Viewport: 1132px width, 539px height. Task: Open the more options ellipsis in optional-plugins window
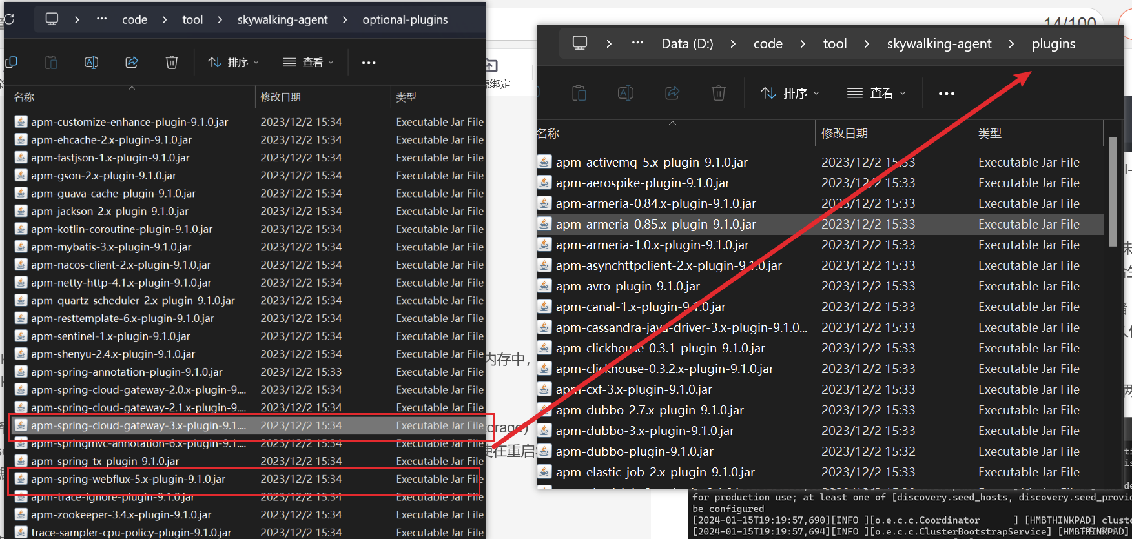pyautogui.click(x=369, y=63)
